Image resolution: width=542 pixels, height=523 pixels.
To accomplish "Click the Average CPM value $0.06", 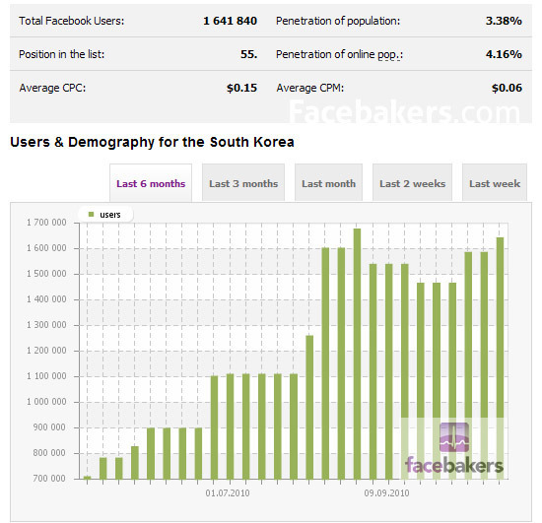I will coord(507,88).
